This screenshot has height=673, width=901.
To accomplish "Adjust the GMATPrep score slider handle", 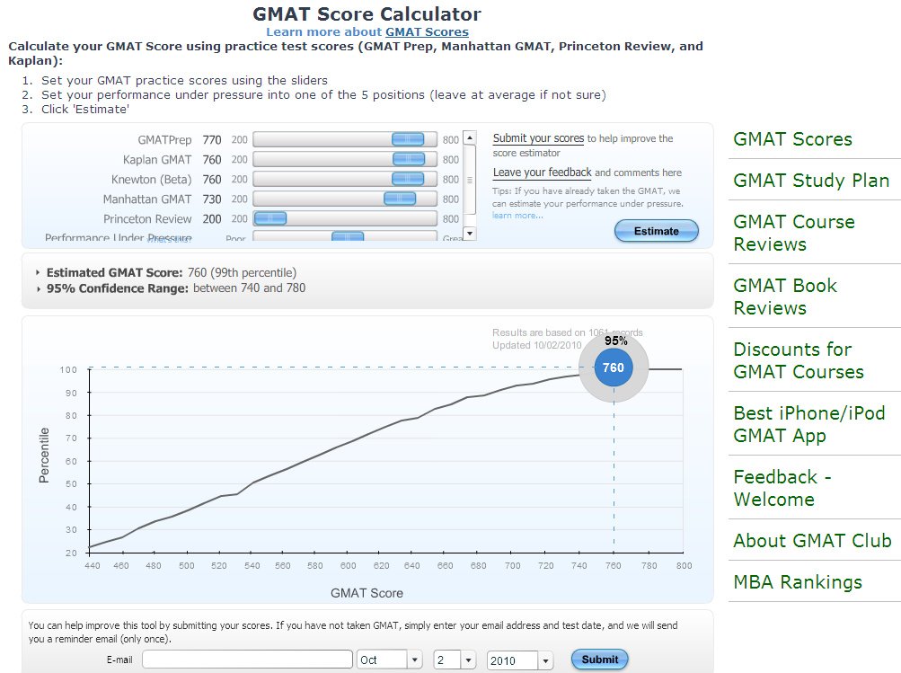I will pos(408,139).
